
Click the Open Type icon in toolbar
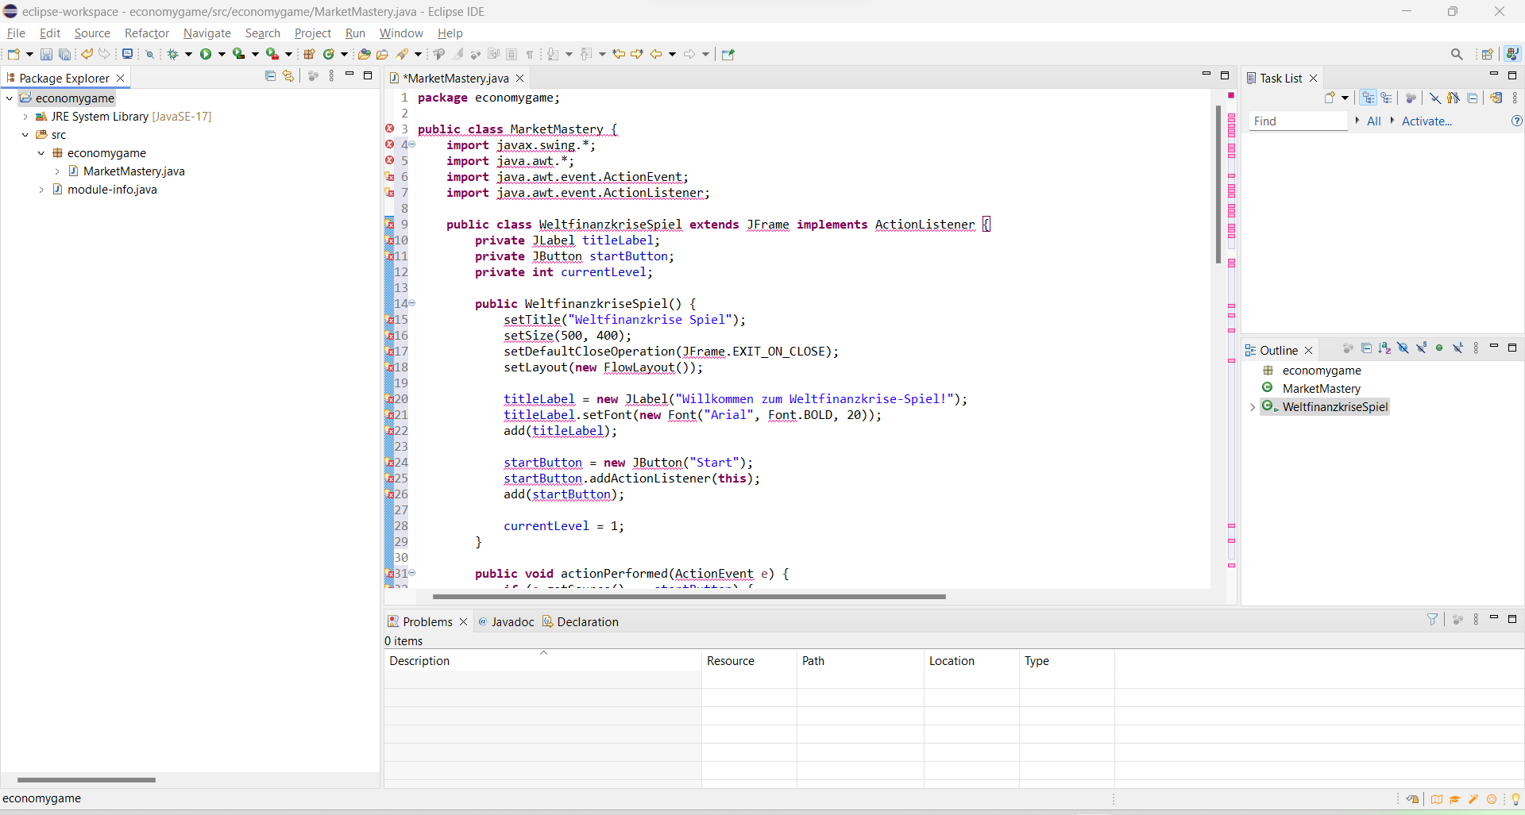click(x=364, y=54)
